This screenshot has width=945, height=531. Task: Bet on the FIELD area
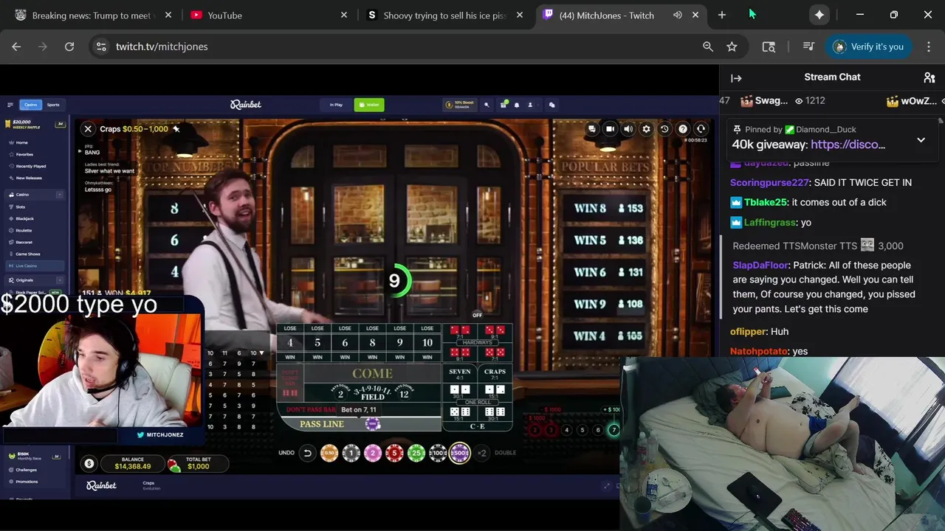click(x=372, y=392)
